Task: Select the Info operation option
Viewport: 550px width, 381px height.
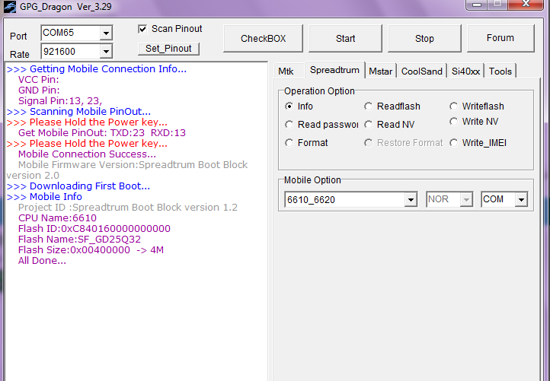Action: coord(289,106)
